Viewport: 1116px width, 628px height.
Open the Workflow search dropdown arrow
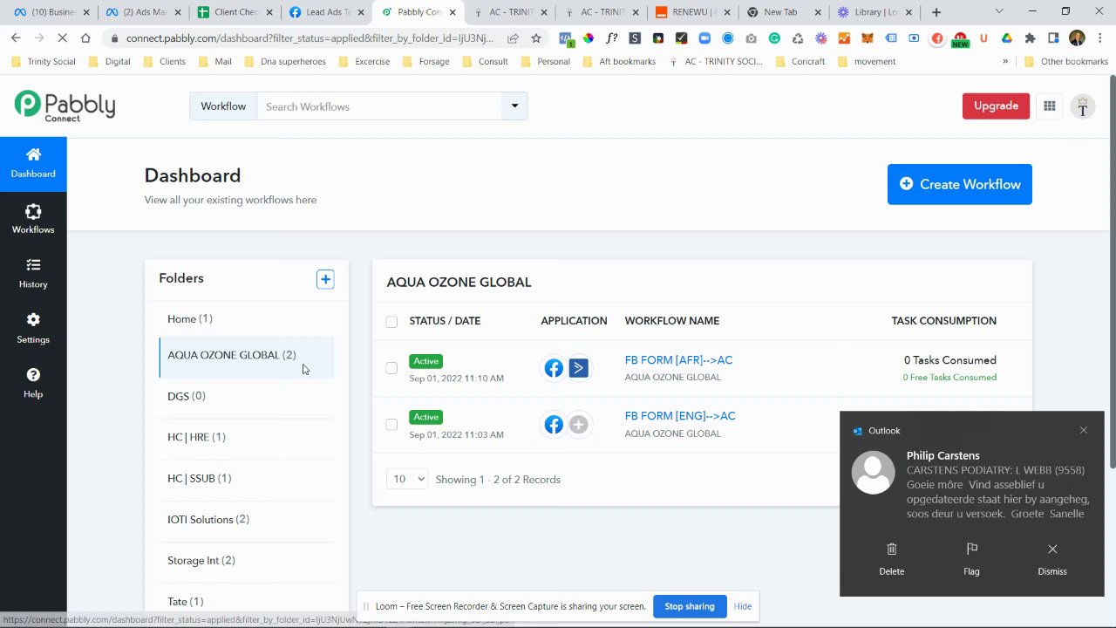click(x=514, y=106)
